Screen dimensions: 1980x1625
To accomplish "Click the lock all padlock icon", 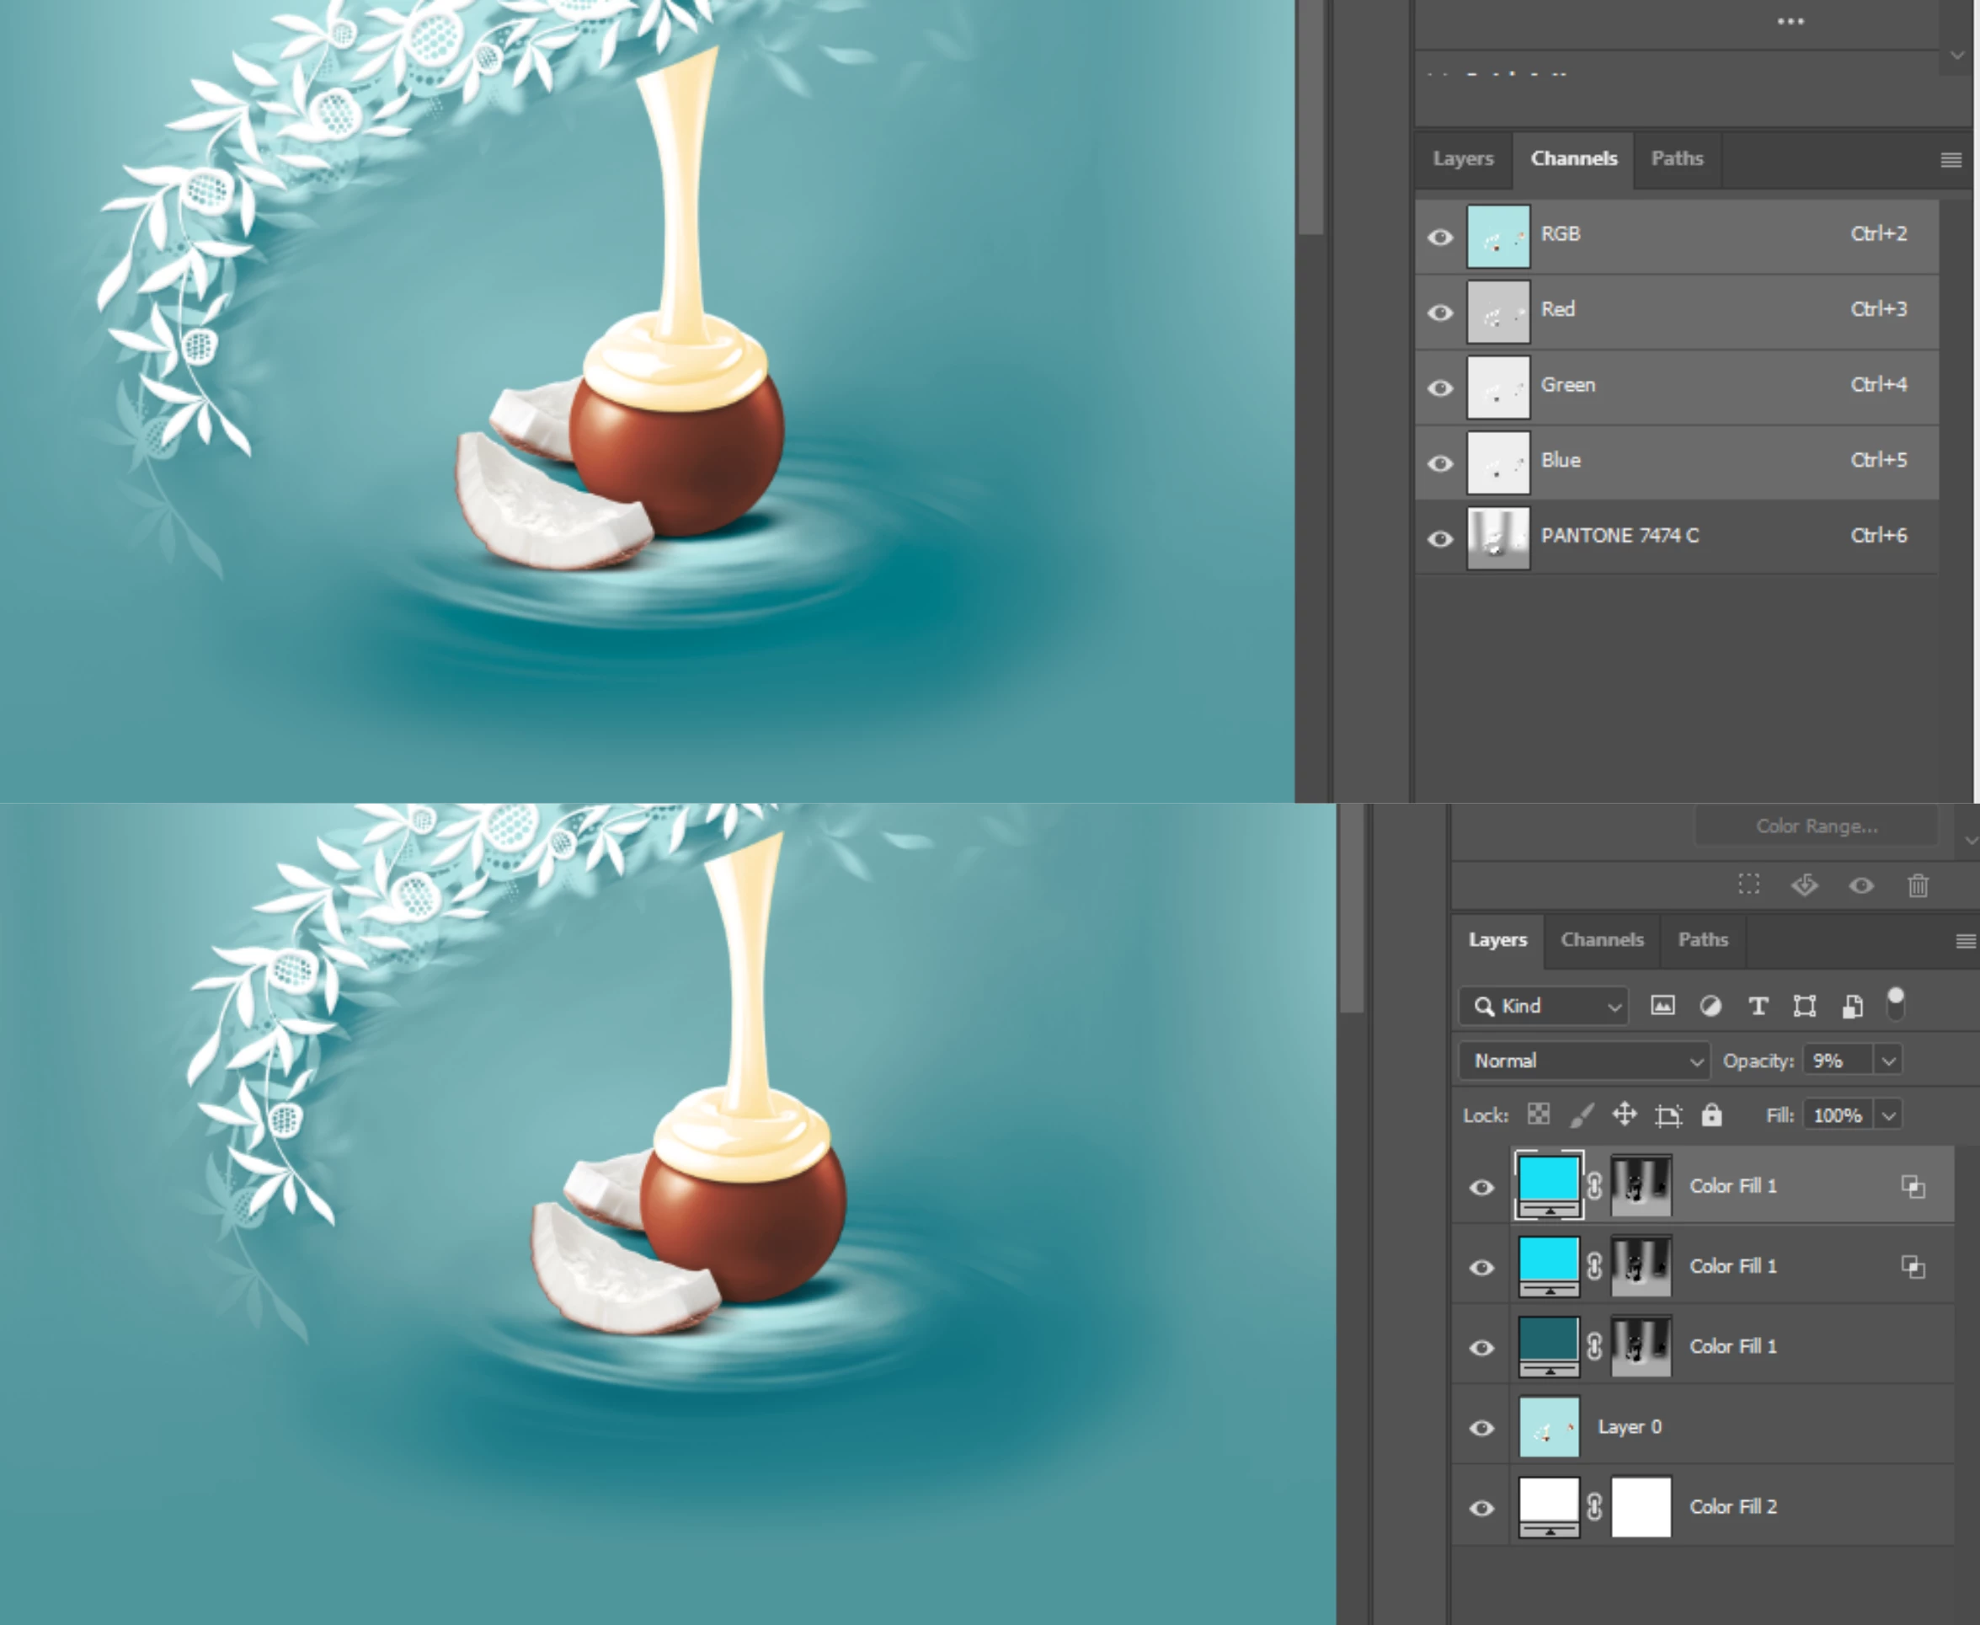I will click(x=1710, y=1115).
